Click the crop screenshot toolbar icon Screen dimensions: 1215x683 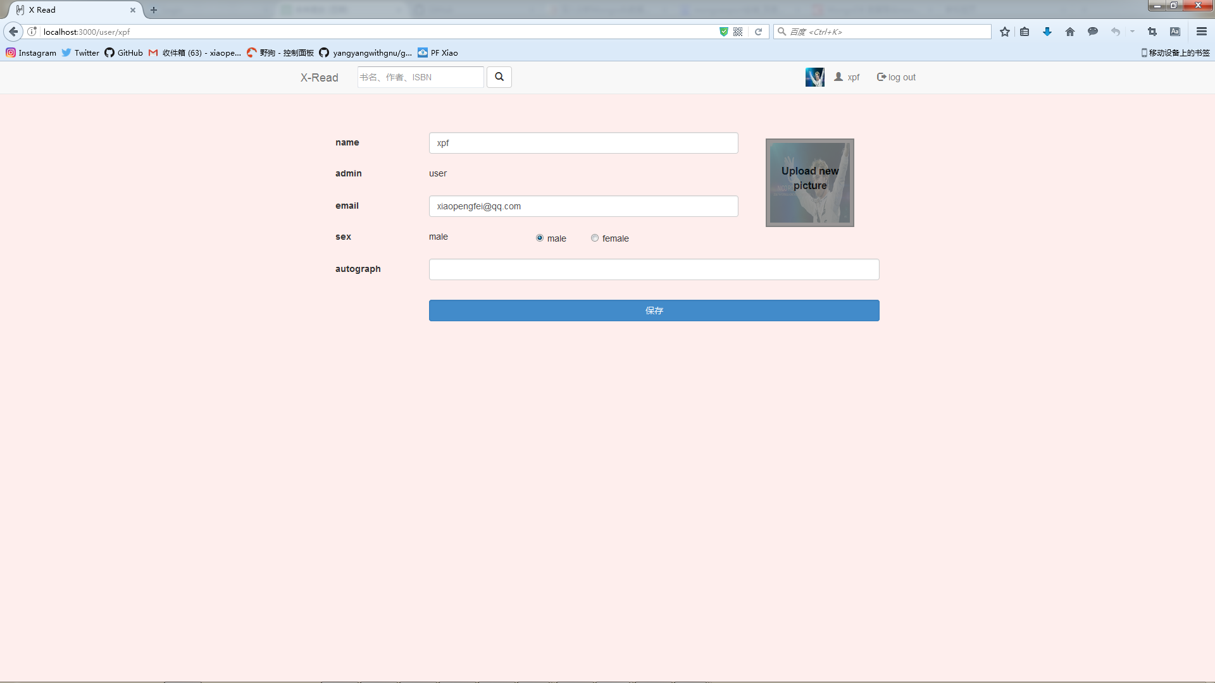coord(1152,32)
